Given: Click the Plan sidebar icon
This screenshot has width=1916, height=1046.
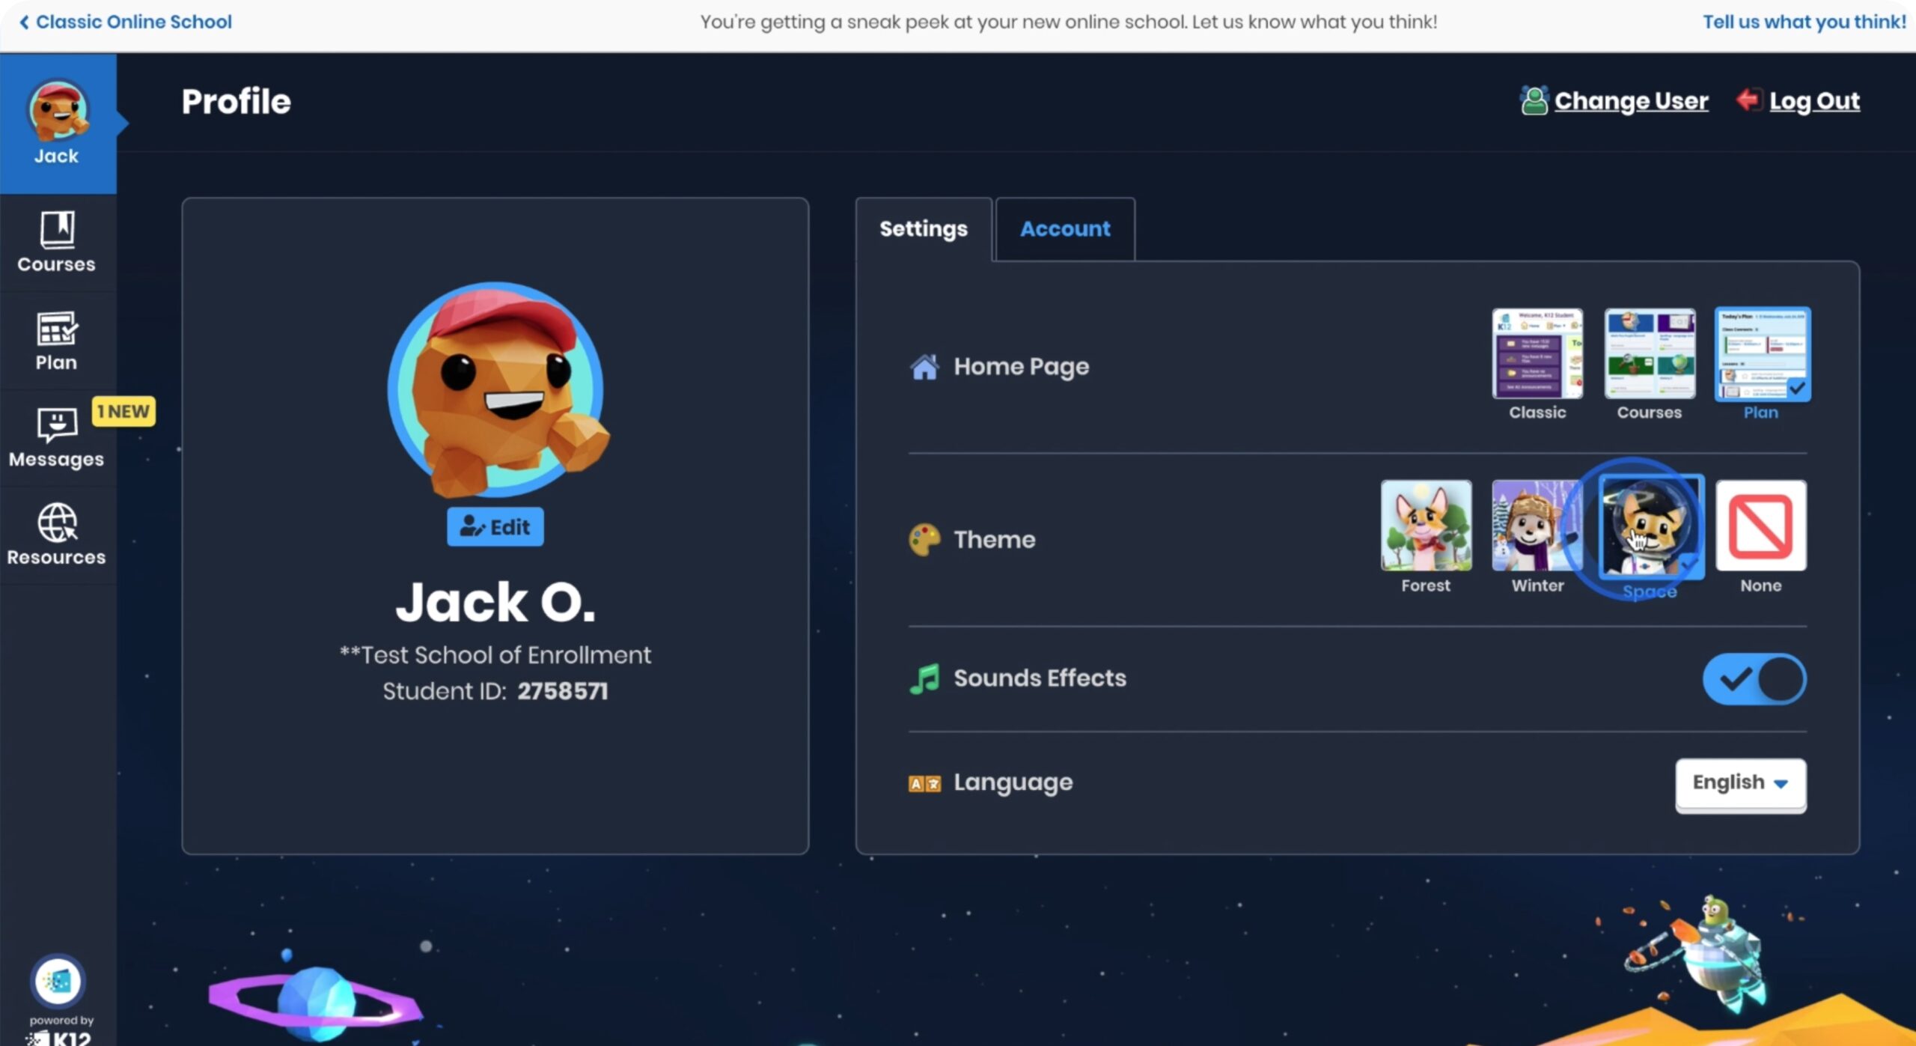Looking at the screenshot, I should (x=55, y=343).
